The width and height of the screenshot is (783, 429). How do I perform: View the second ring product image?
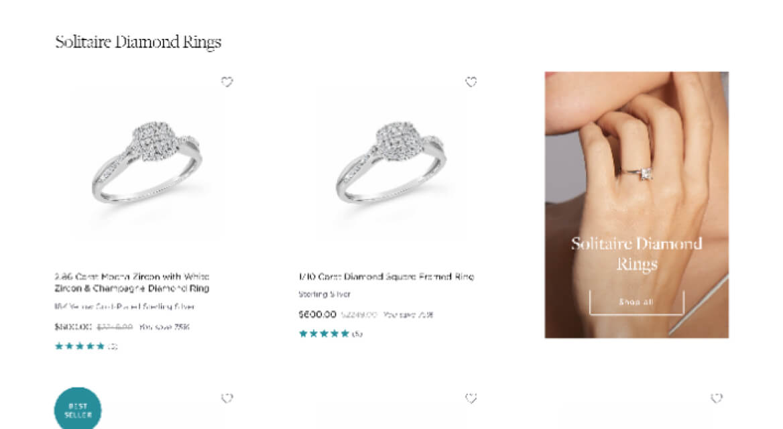click(392, 162)
